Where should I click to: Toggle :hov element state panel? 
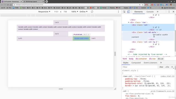point(161,67)
